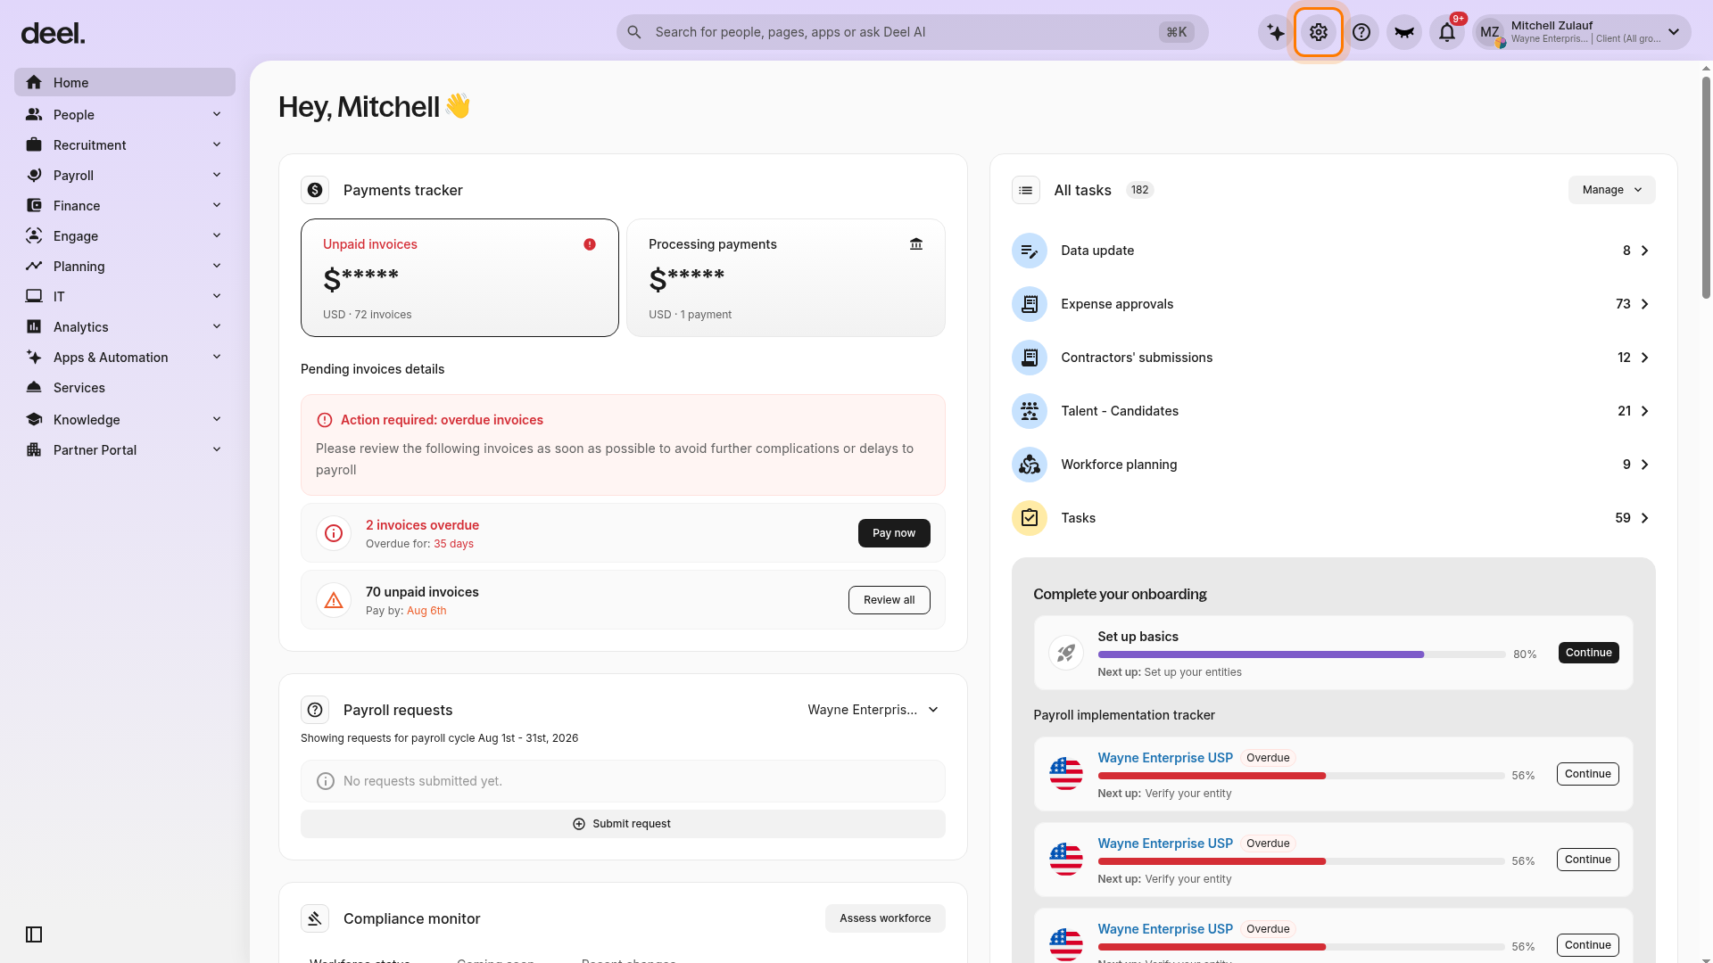Open the help question mark icon
This screenshot has width=1713, height=963.
coord(1361,33)
